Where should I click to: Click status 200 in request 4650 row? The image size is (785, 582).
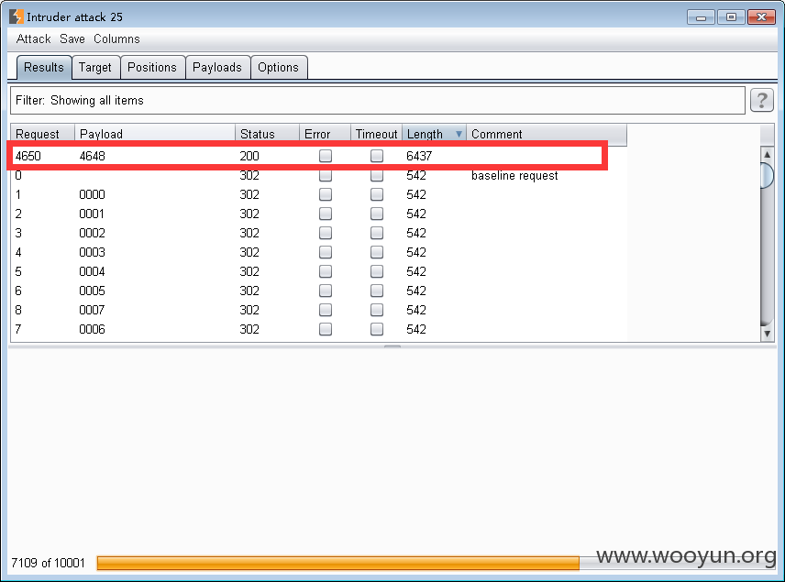[249, 156]
